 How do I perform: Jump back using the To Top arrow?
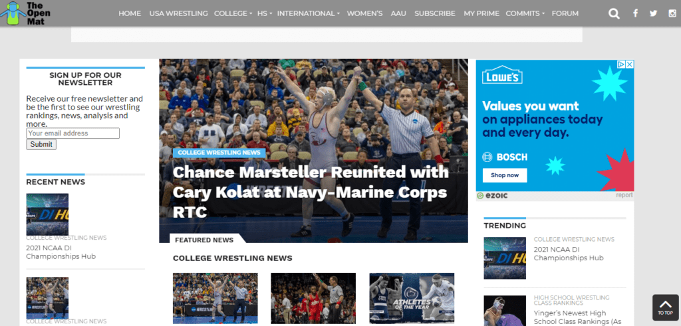tap(665, 307)
